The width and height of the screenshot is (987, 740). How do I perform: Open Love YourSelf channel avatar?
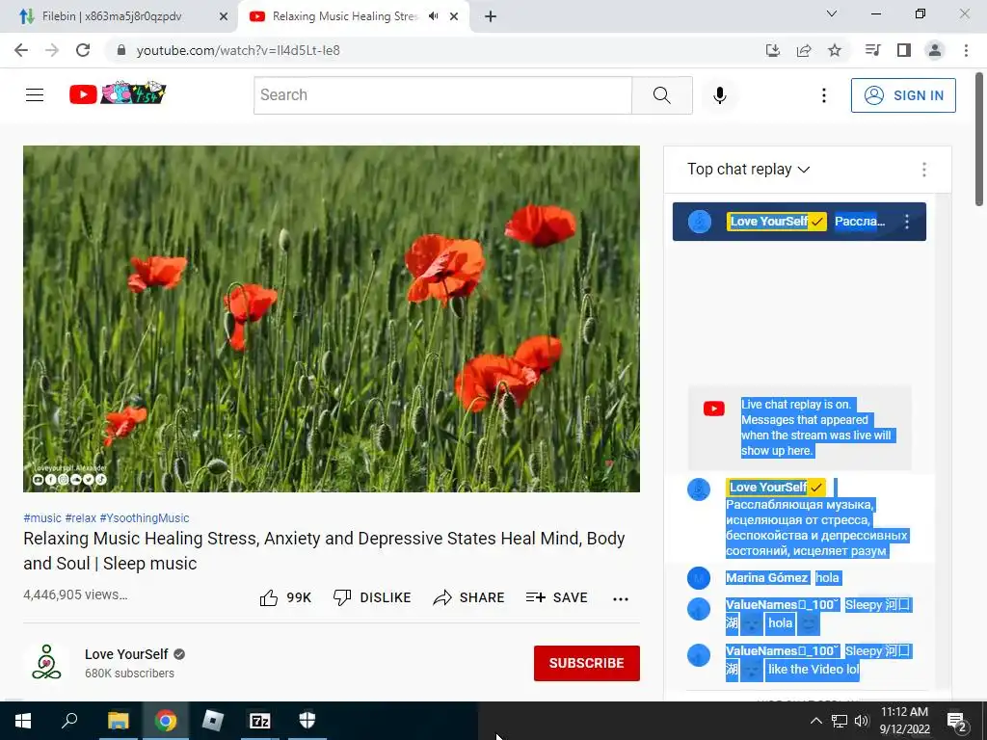coord(46,663)
